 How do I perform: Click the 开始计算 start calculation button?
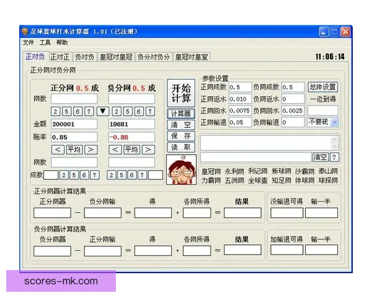tap(181, 93)
